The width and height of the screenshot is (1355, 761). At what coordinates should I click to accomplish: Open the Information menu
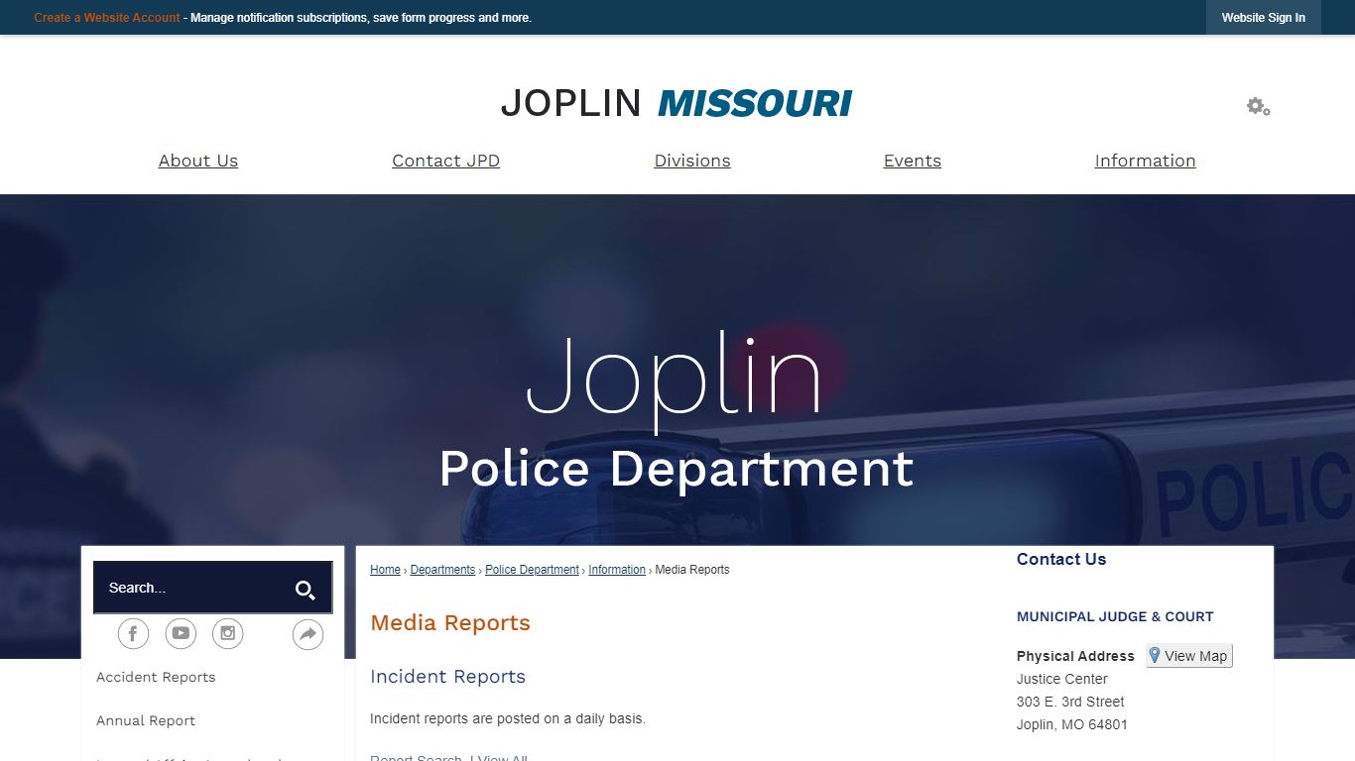click(1145, 161)
